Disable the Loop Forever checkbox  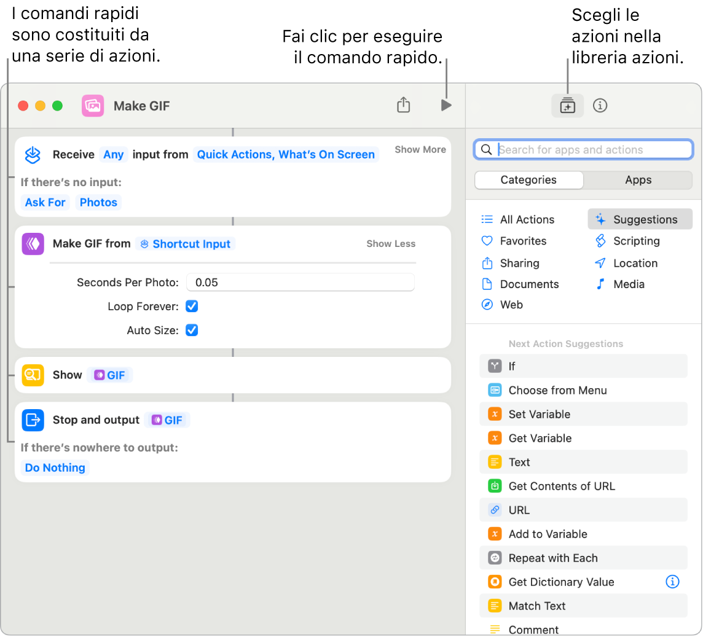(192, 306)
